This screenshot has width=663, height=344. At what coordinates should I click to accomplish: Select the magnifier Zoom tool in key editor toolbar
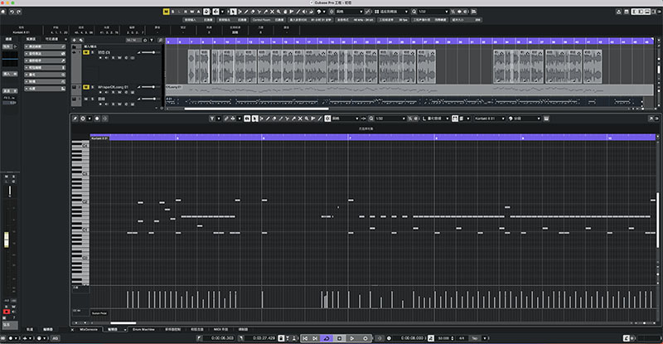307,119
